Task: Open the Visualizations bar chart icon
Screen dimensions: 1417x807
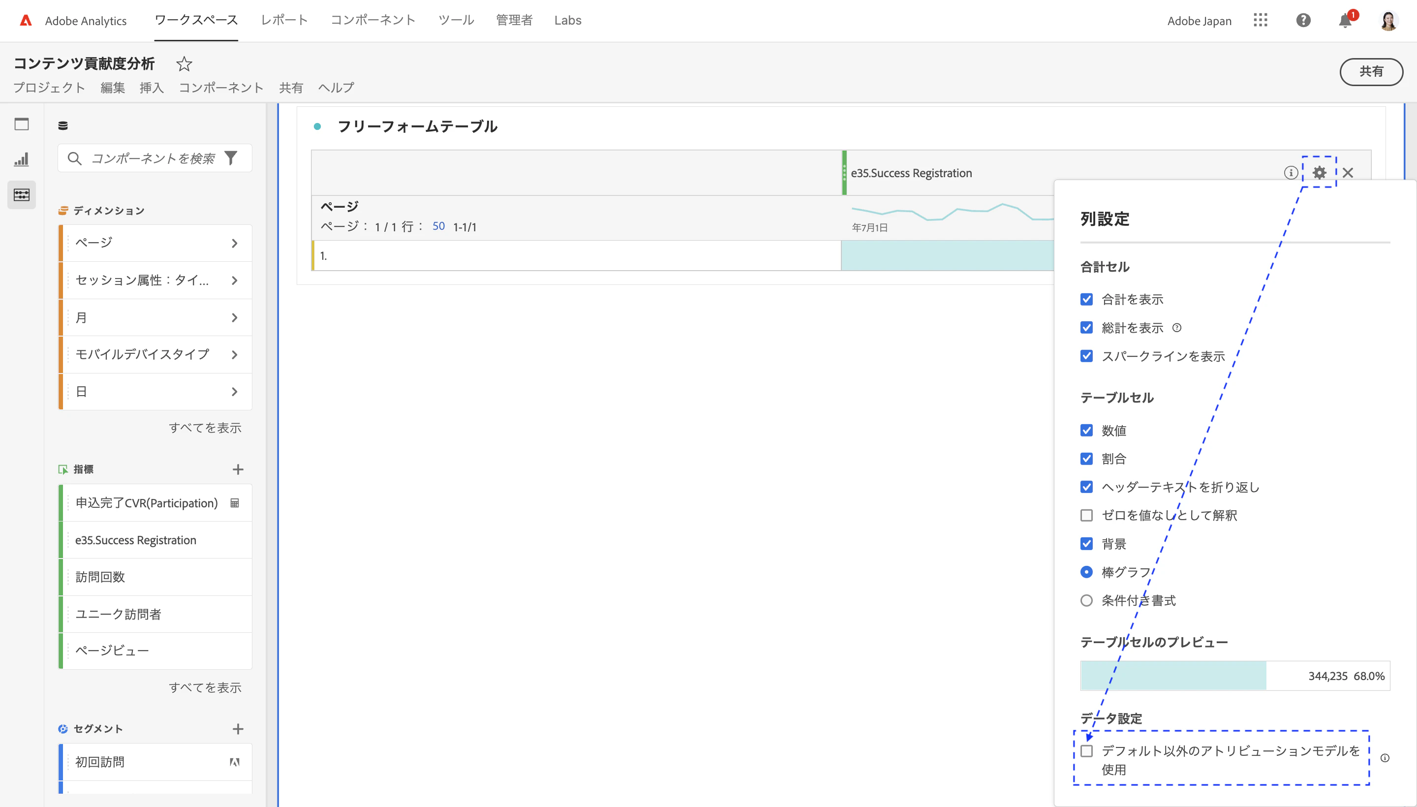Action: click(x=22, y=159)
